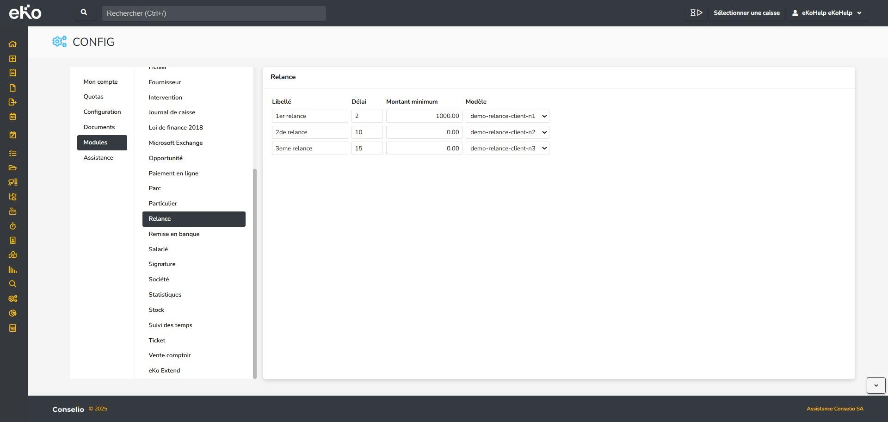Click the search magnifier button in header
888x422 pixels.
tap(84, 13)
